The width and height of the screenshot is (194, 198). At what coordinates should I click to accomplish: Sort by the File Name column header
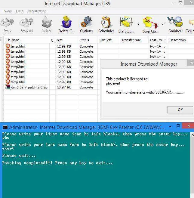coord(26,40)
